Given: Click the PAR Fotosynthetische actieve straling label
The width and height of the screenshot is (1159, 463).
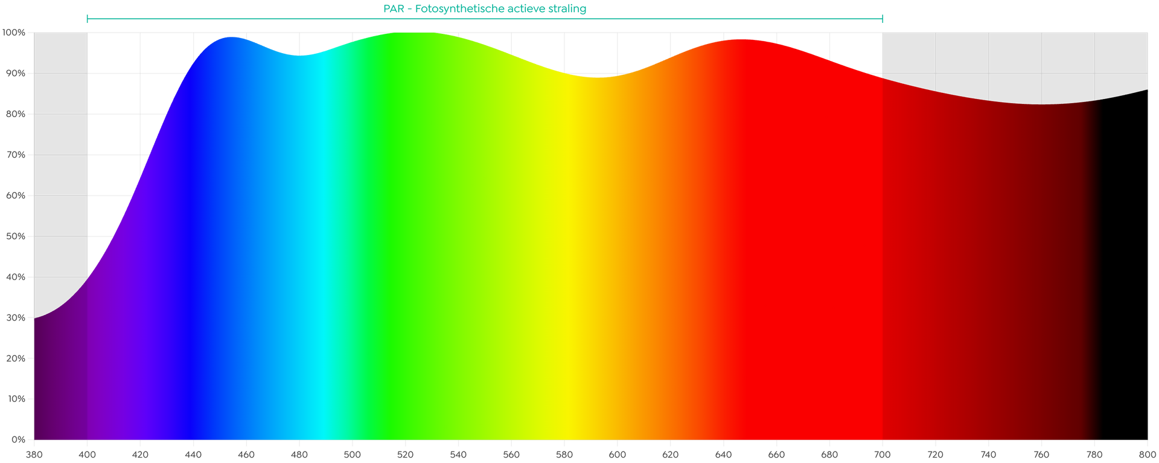Looking at the screenshot, I should 485,9.
